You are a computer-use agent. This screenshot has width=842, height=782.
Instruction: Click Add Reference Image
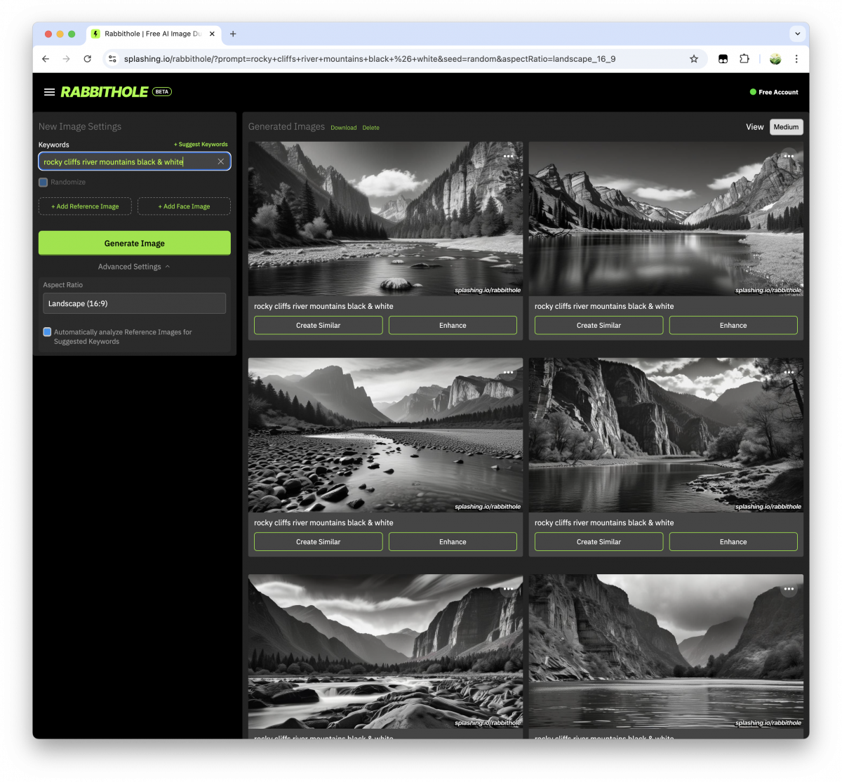85,206
